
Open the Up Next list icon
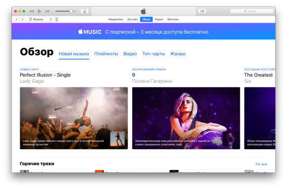(202, 11)
